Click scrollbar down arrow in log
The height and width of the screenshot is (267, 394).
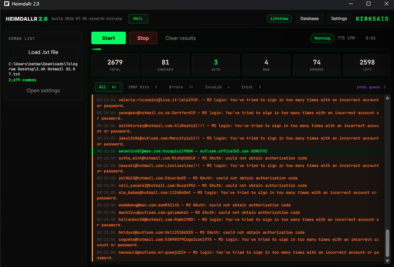(387, 261)
